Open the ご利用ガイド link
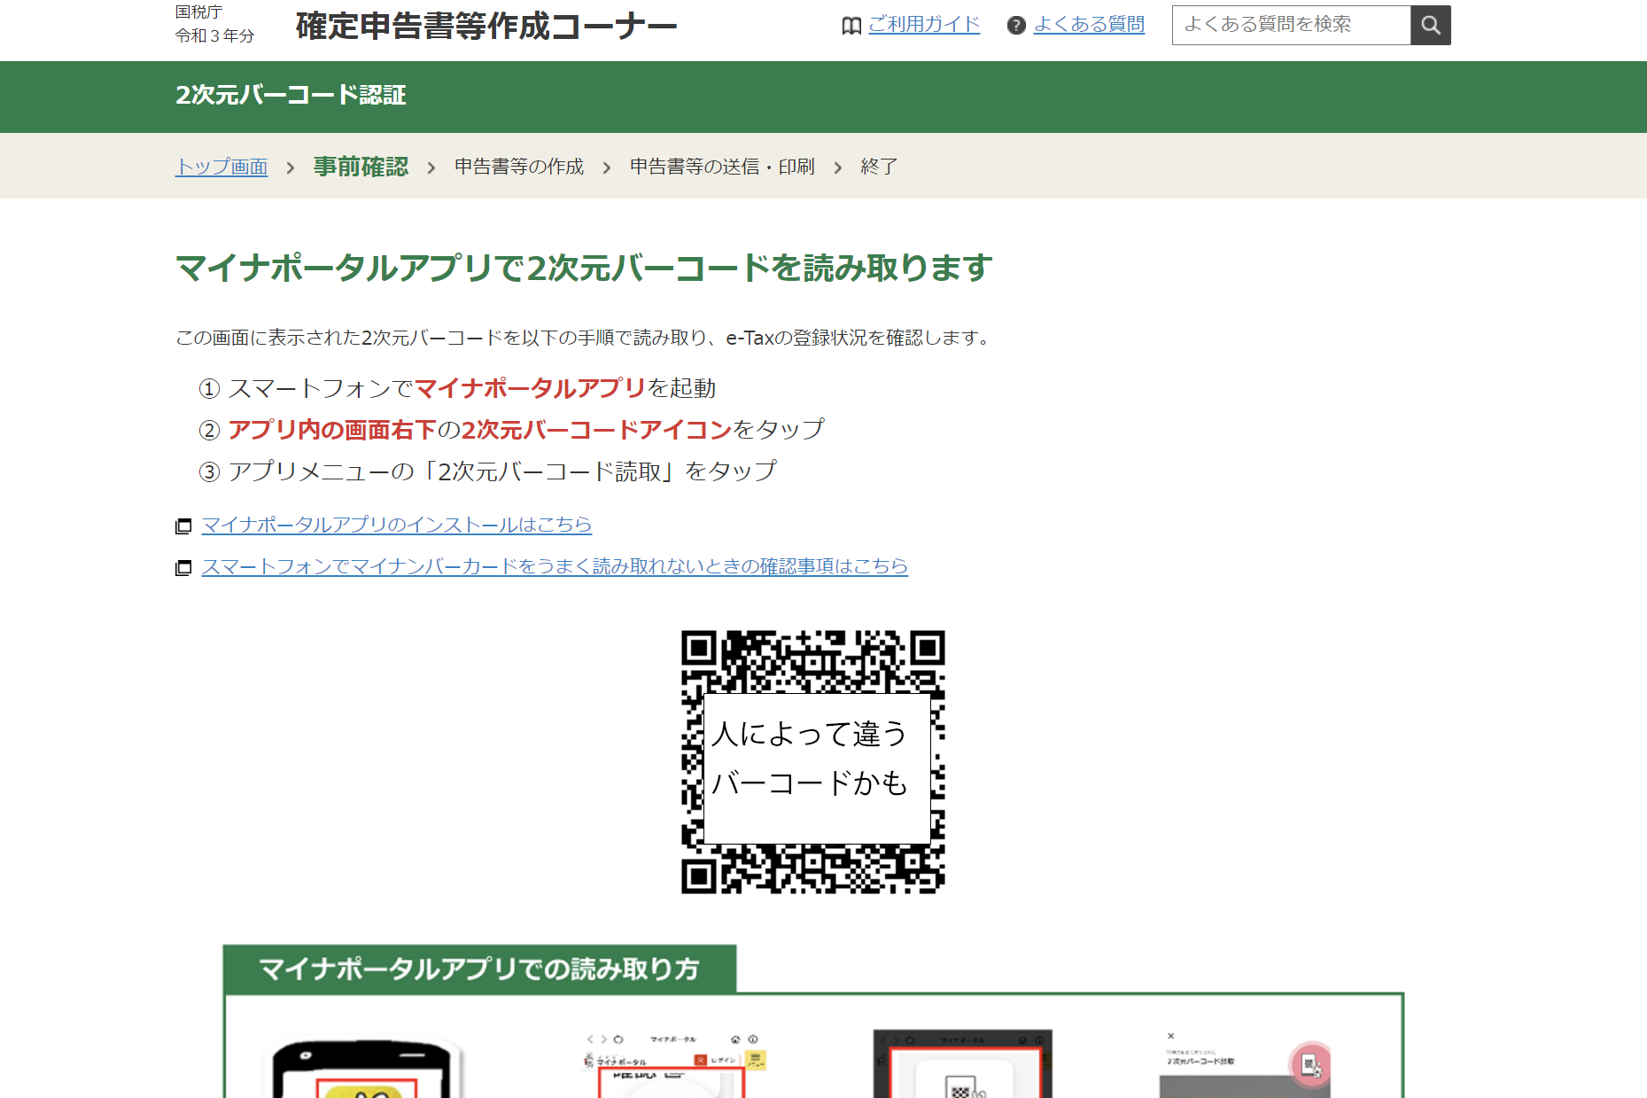The width and height of the screenshot is (1647, 1098). pyautogui.click(x=924, y=25)
